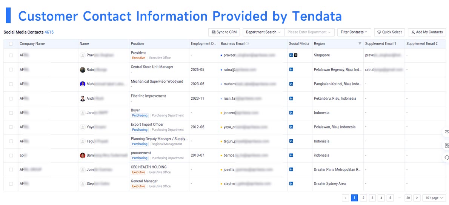Viewport: 449px width, 205px height.
Task: Select page 1 in pagination
Action: 355,198
